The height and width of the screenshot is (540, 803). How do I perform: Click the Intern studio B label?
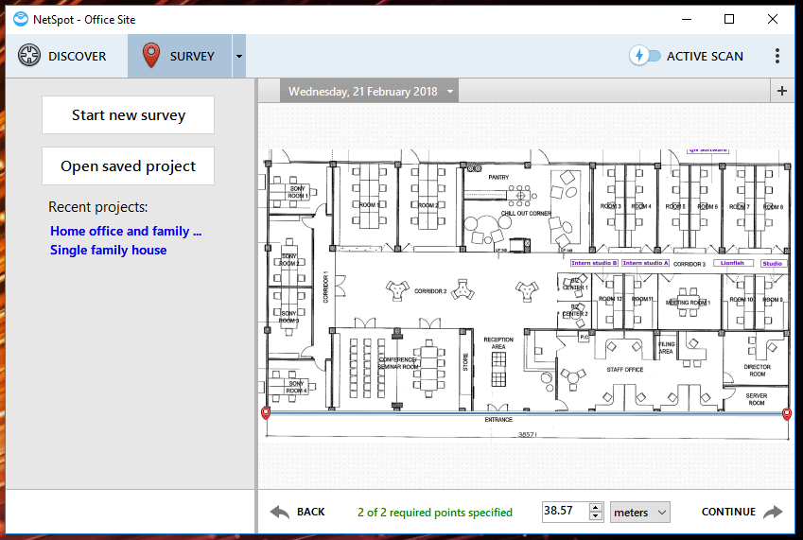coord(594,263)
